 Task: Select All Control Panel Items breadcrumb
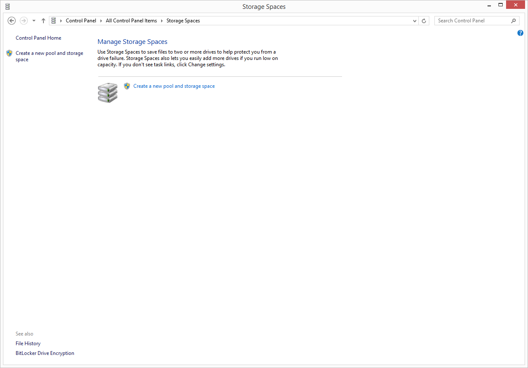(x=131, y=21)
